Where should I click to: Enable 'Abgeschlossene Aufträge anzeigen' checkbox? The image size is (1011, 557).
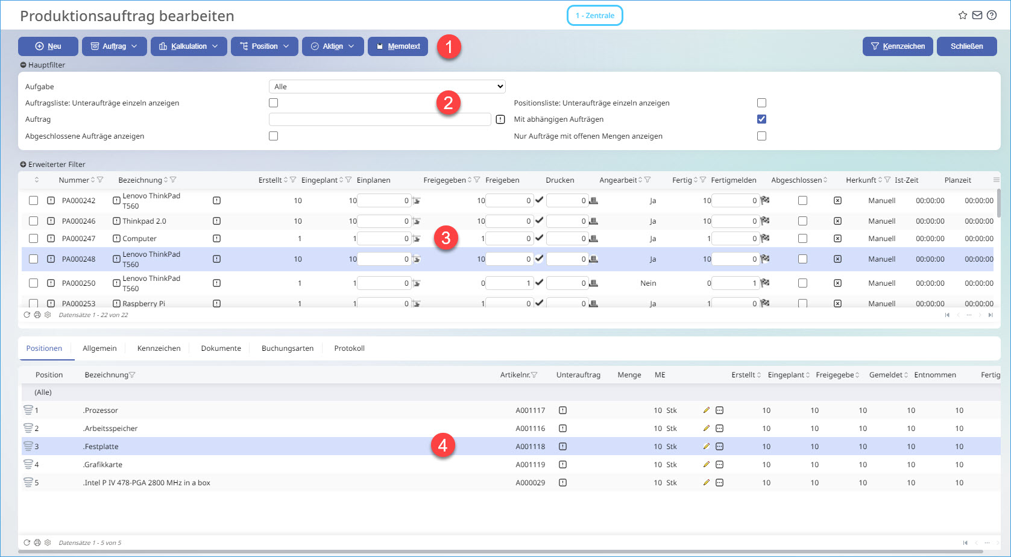[273, 136]
